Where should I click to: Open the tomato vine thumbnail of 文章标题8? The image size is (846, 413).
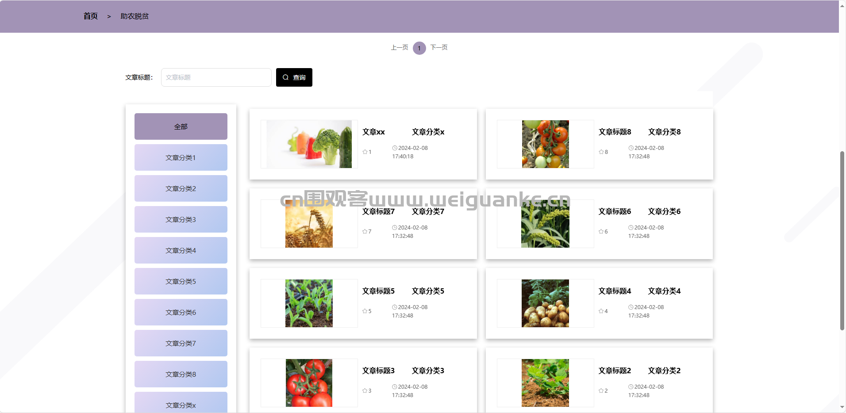pyautogui.click(x=546, y=144)
